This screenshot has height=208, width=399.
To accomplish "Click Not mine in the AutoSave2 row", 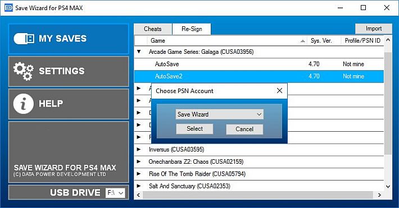I will pos(353,76).
